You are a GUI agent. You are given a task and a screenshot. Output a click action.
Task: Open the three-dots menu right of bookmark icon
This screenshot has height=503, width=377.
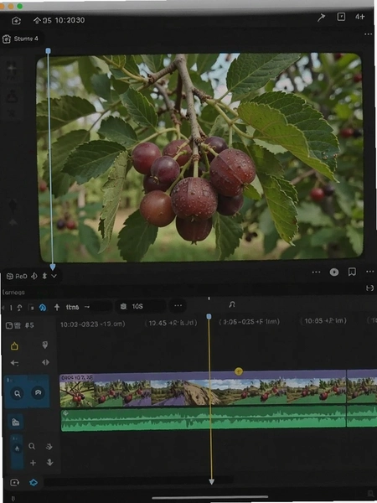pyautogui.click(x=370, y=272)
